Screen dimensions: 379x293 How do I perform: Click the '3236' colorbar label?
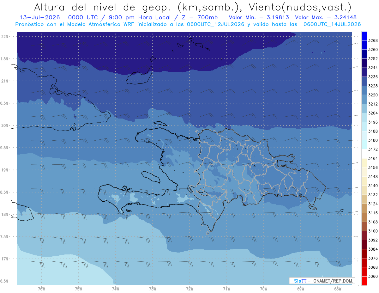(x=373, y=77)
